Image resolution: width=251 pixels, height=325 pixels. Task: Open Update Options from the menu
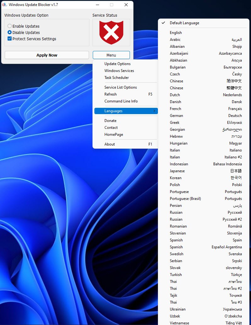[x=125, y=63]
